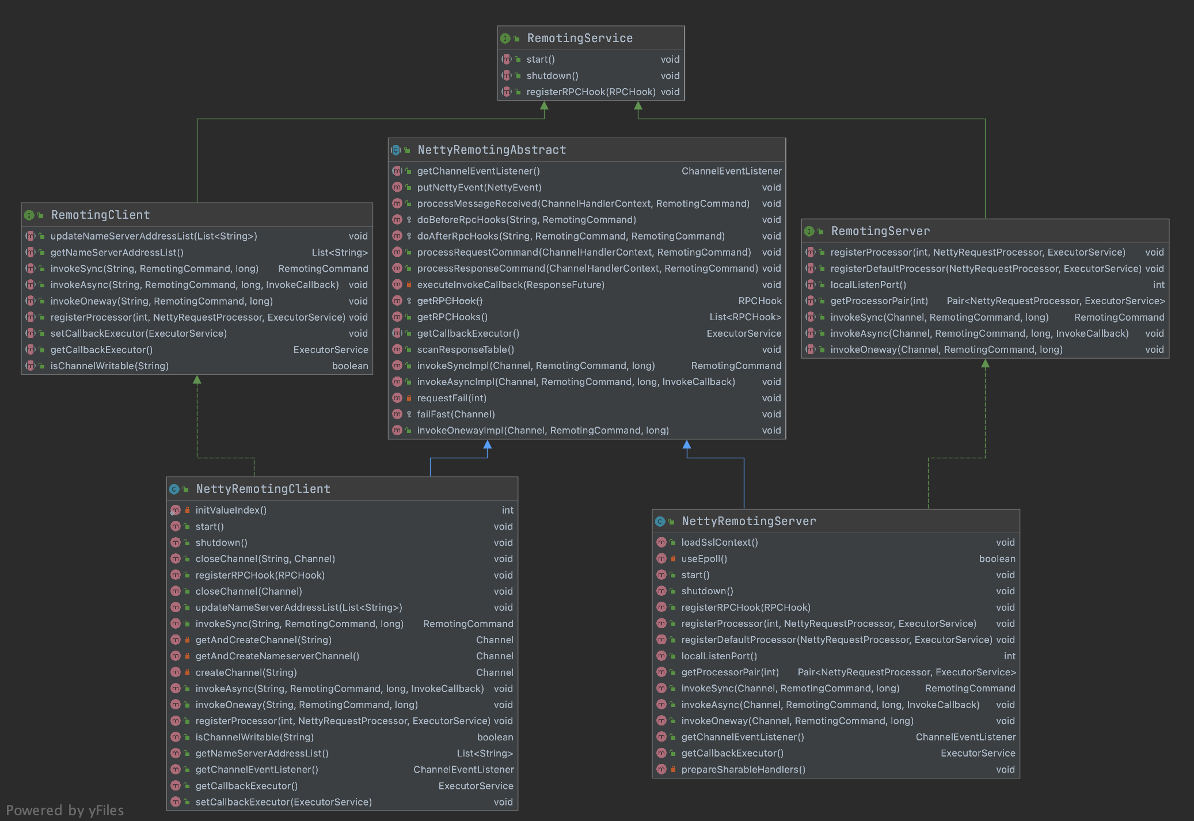This screenshot has height=821, width=1194.
Task: Select createChannel(String) in NettyRemotingClient
Action: pyautogui.click(x=246, y=672)
